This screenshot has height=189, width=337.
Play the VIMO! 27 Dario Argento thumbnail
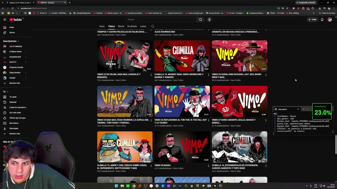[x=240, y=101]
